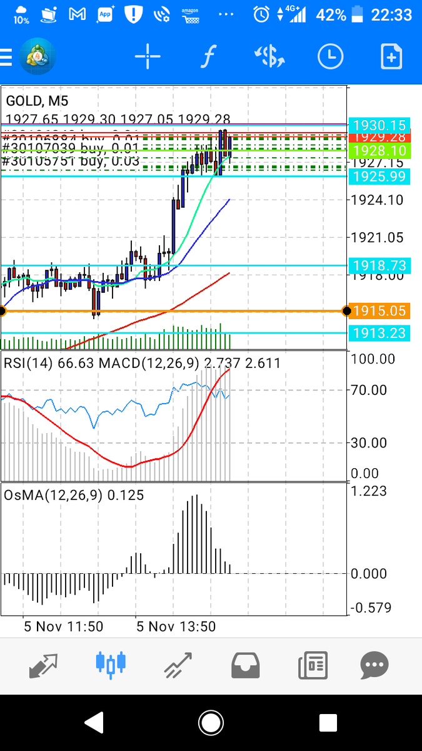The image size is (422, 751).
Task: Open the timeframe clock selector
Action: 330,57
